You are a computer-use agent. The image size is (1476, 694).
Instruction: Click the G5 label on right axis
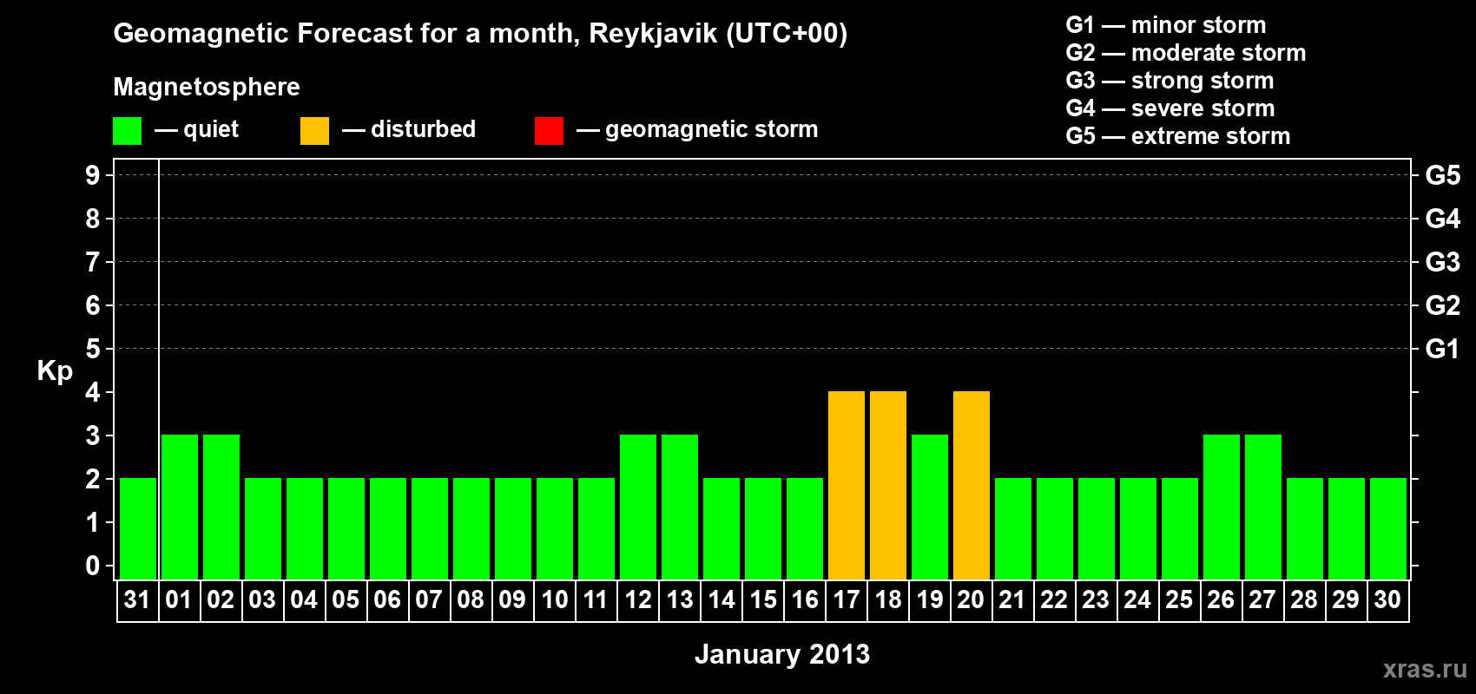click(x=1443, y=175)
